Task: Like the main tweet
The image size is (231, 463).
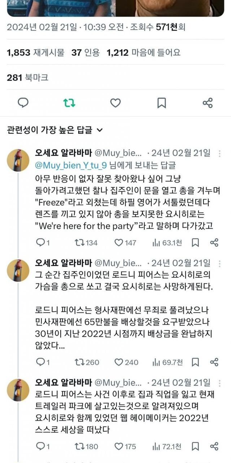Action: point(115,103)
